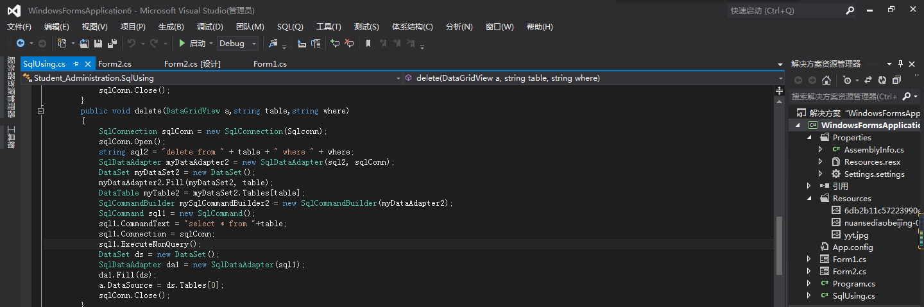Open the 调试(D) menu
This screenshot has width=924, height=307.
coord(210,26)
